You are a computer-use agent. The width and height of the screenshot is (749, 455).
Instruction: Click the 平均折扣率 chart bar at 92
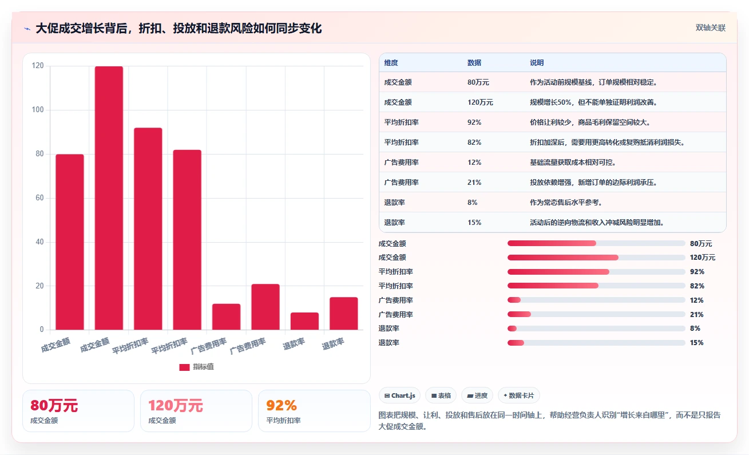(x=148, y=229)
